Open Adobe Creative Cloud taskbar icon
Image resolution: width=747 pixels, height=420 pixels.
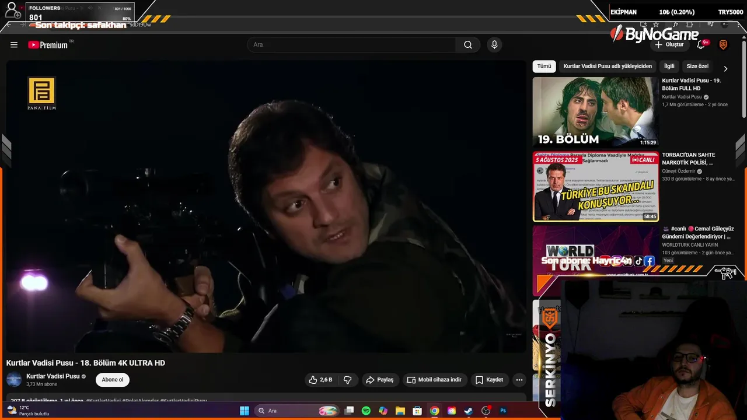[x=452, y=411]
